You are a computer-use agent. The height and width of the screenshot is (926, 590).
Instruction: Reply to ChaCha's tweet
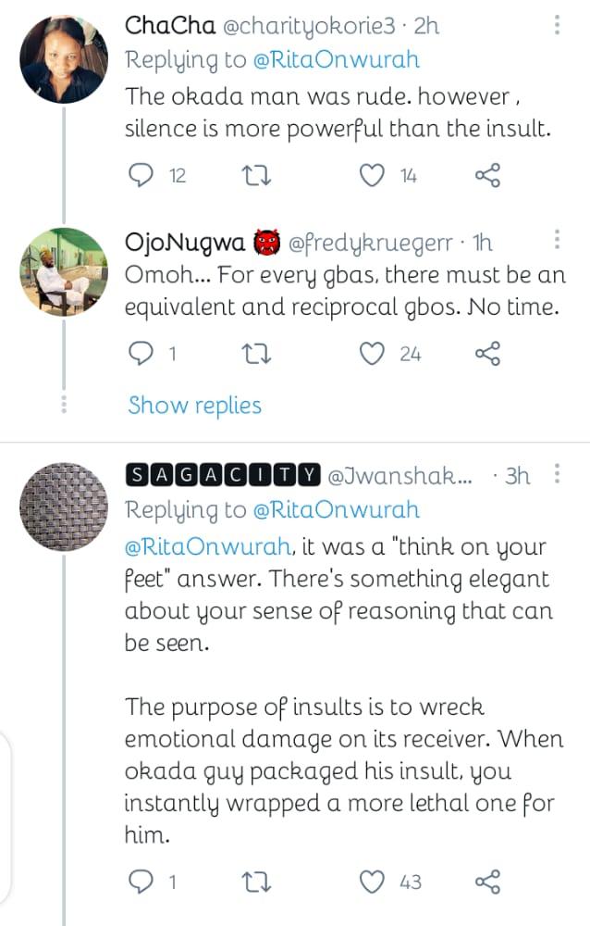coord(141,173)
